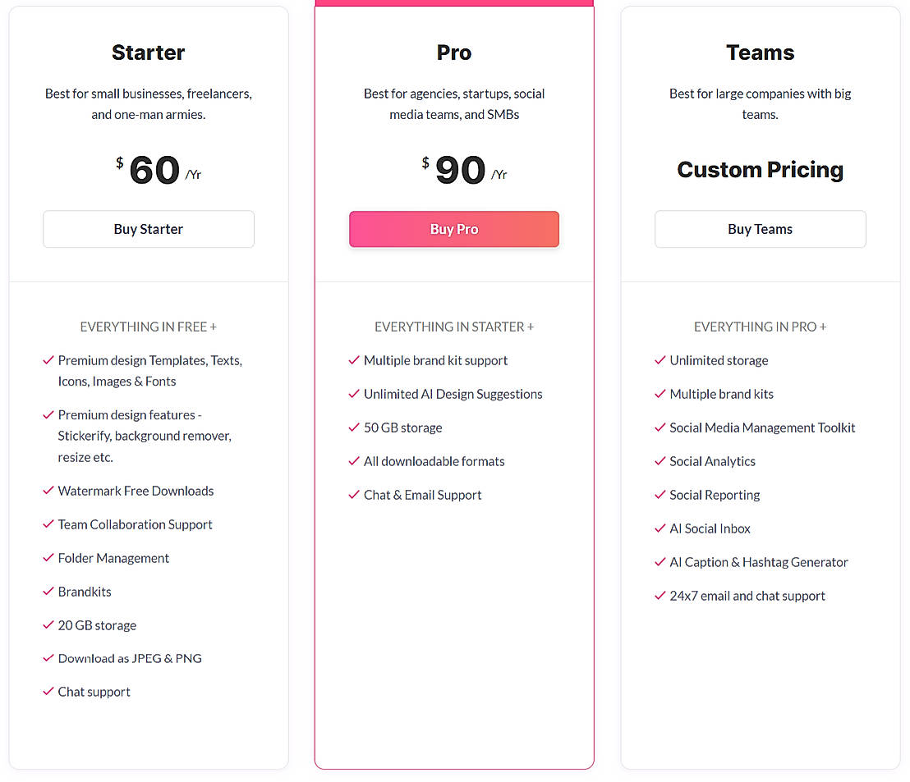Click checkmark beside AI Caption & Hashtag Generator
The height and width of the screenshot is (782, 910).
(x=660, y=562)
